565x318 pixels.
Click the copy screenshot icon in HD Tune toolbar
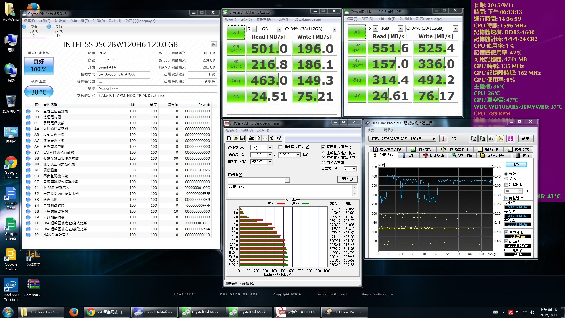coord(482,139)
